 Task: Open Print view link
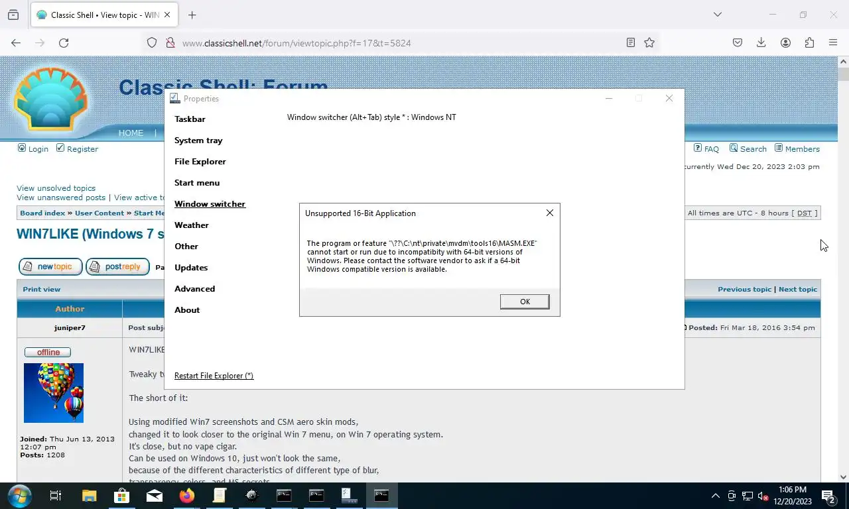42,290
